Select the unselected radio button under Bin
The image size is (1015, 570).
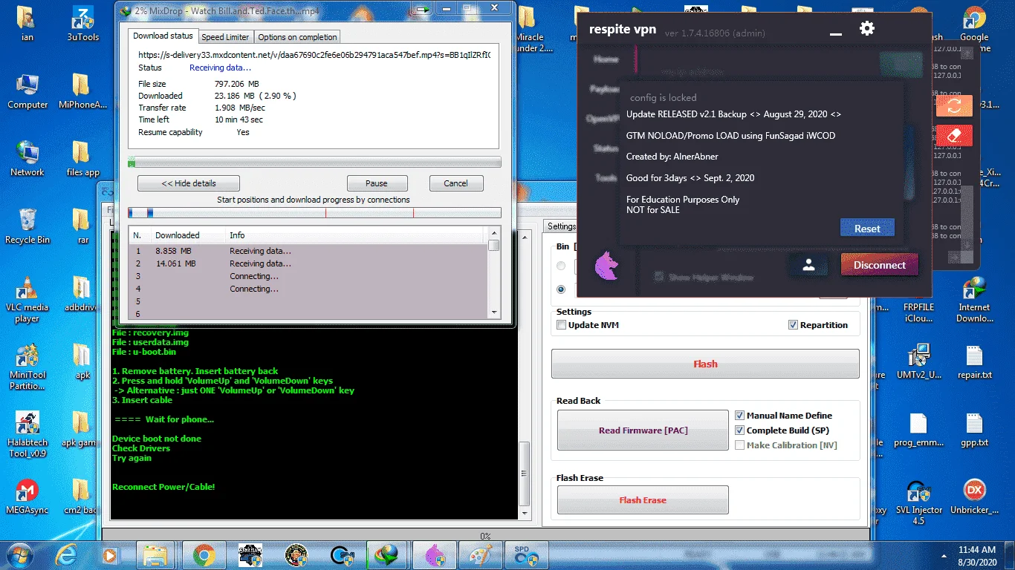click(x=561, y=266)
